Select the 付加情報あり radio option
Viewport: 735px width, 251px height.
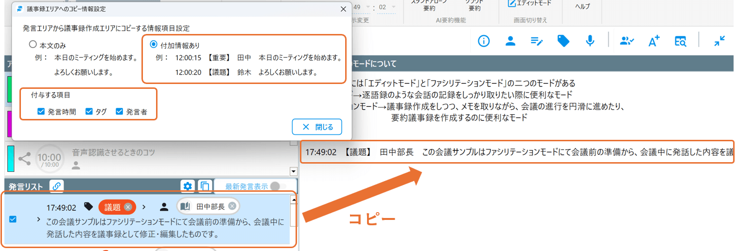pos(154,45)
